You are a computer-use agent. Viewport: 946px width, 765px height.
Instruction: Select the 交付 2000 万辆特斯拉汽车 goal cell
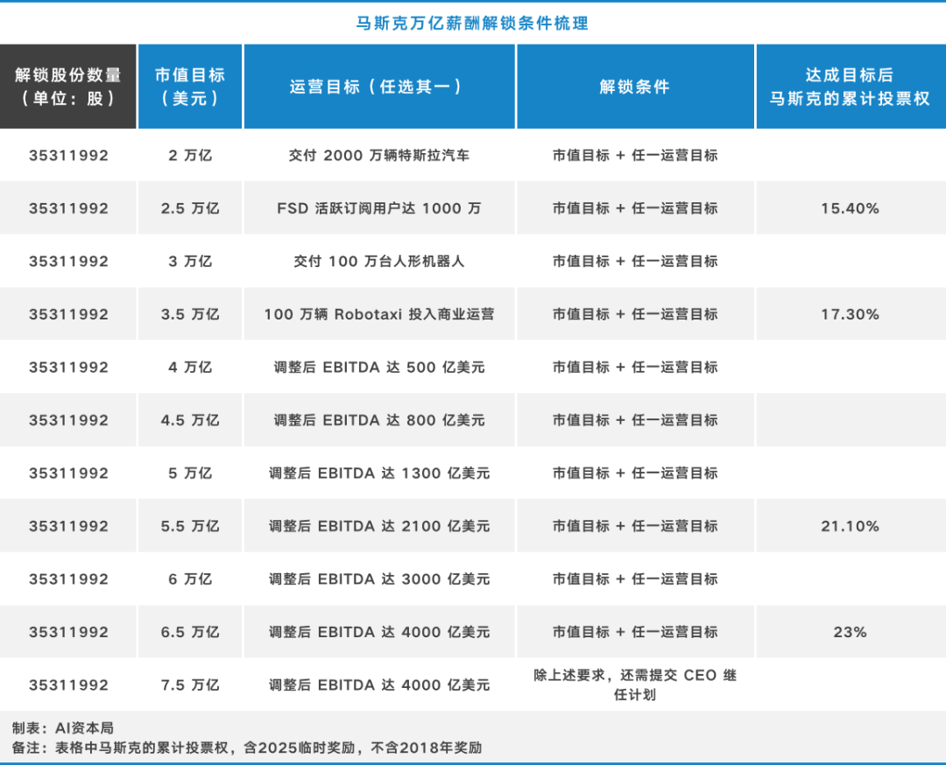coord(379,156)
